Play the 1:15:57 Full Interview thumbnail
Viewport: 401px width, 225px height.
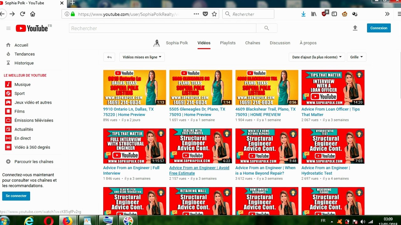coord(135,146)
